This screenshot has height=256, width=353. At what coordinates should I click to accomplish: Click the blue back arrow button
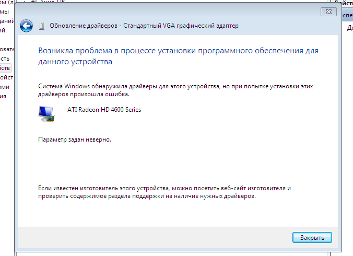click(x=26, y=26)
